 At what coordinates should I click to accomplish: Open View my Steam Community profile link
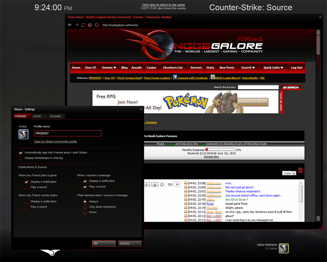56,142
